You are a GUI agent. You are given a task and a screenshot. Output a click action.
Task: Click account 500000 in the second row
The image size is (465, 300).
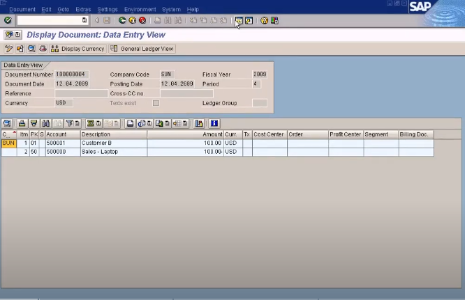click(63, 152)
